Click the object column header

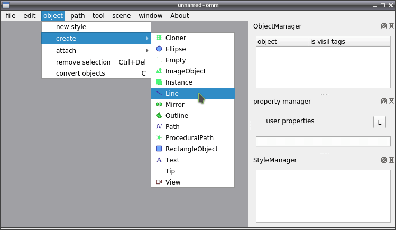283,41
